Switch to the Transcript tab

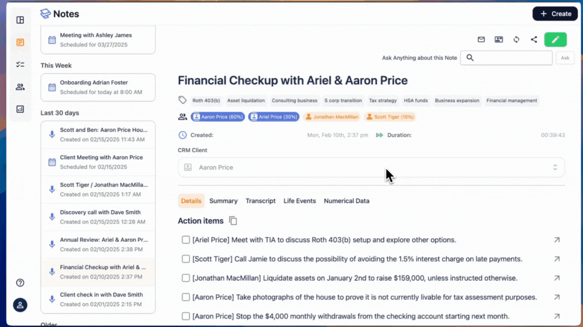pyautogui.click(x=261, y=201)
